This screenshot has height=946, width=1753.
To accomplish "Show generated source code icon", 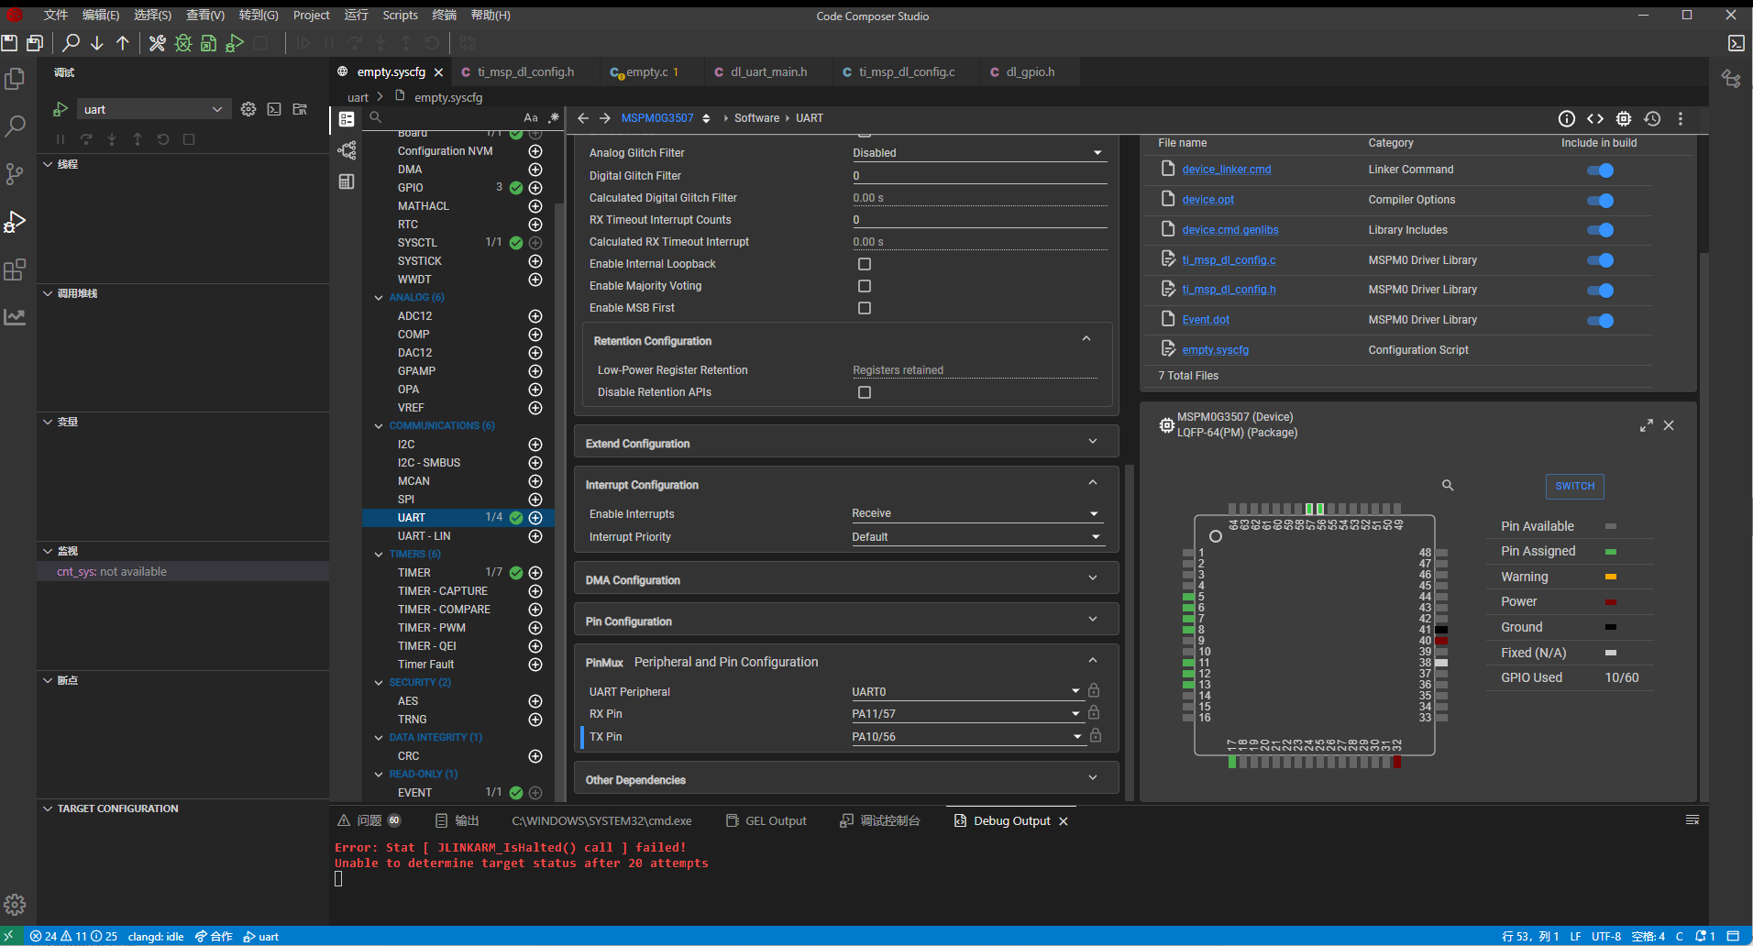I will 1595,118.
